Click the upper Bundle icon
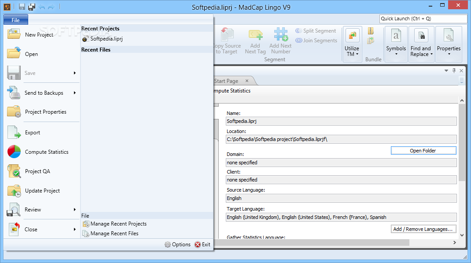471x263 pixels. [371, 31]
